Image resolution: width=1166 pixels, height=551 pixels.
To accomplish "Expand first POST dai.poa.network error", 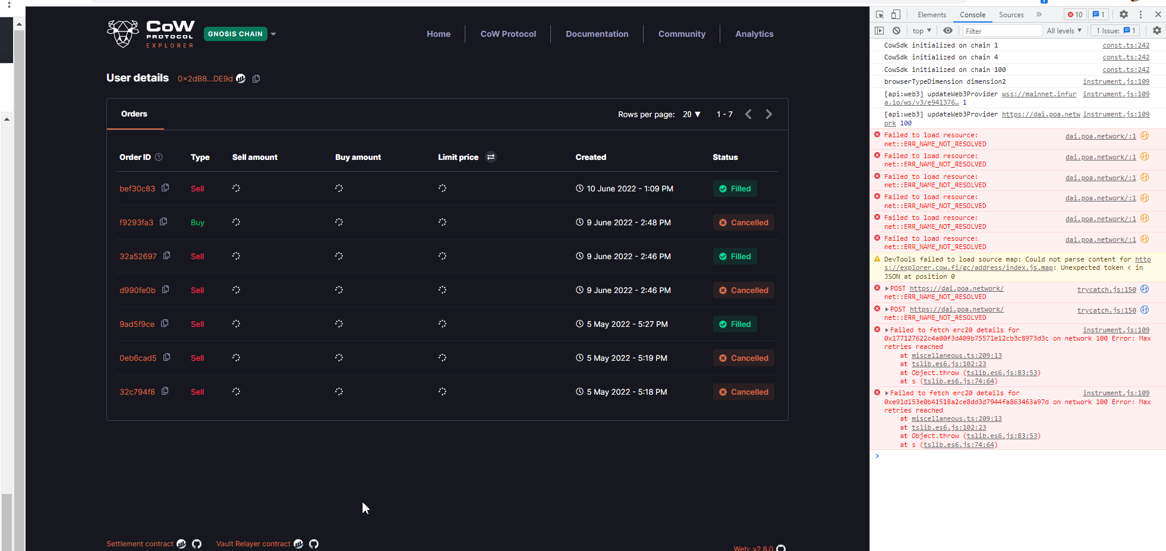I will click(887, 289).
